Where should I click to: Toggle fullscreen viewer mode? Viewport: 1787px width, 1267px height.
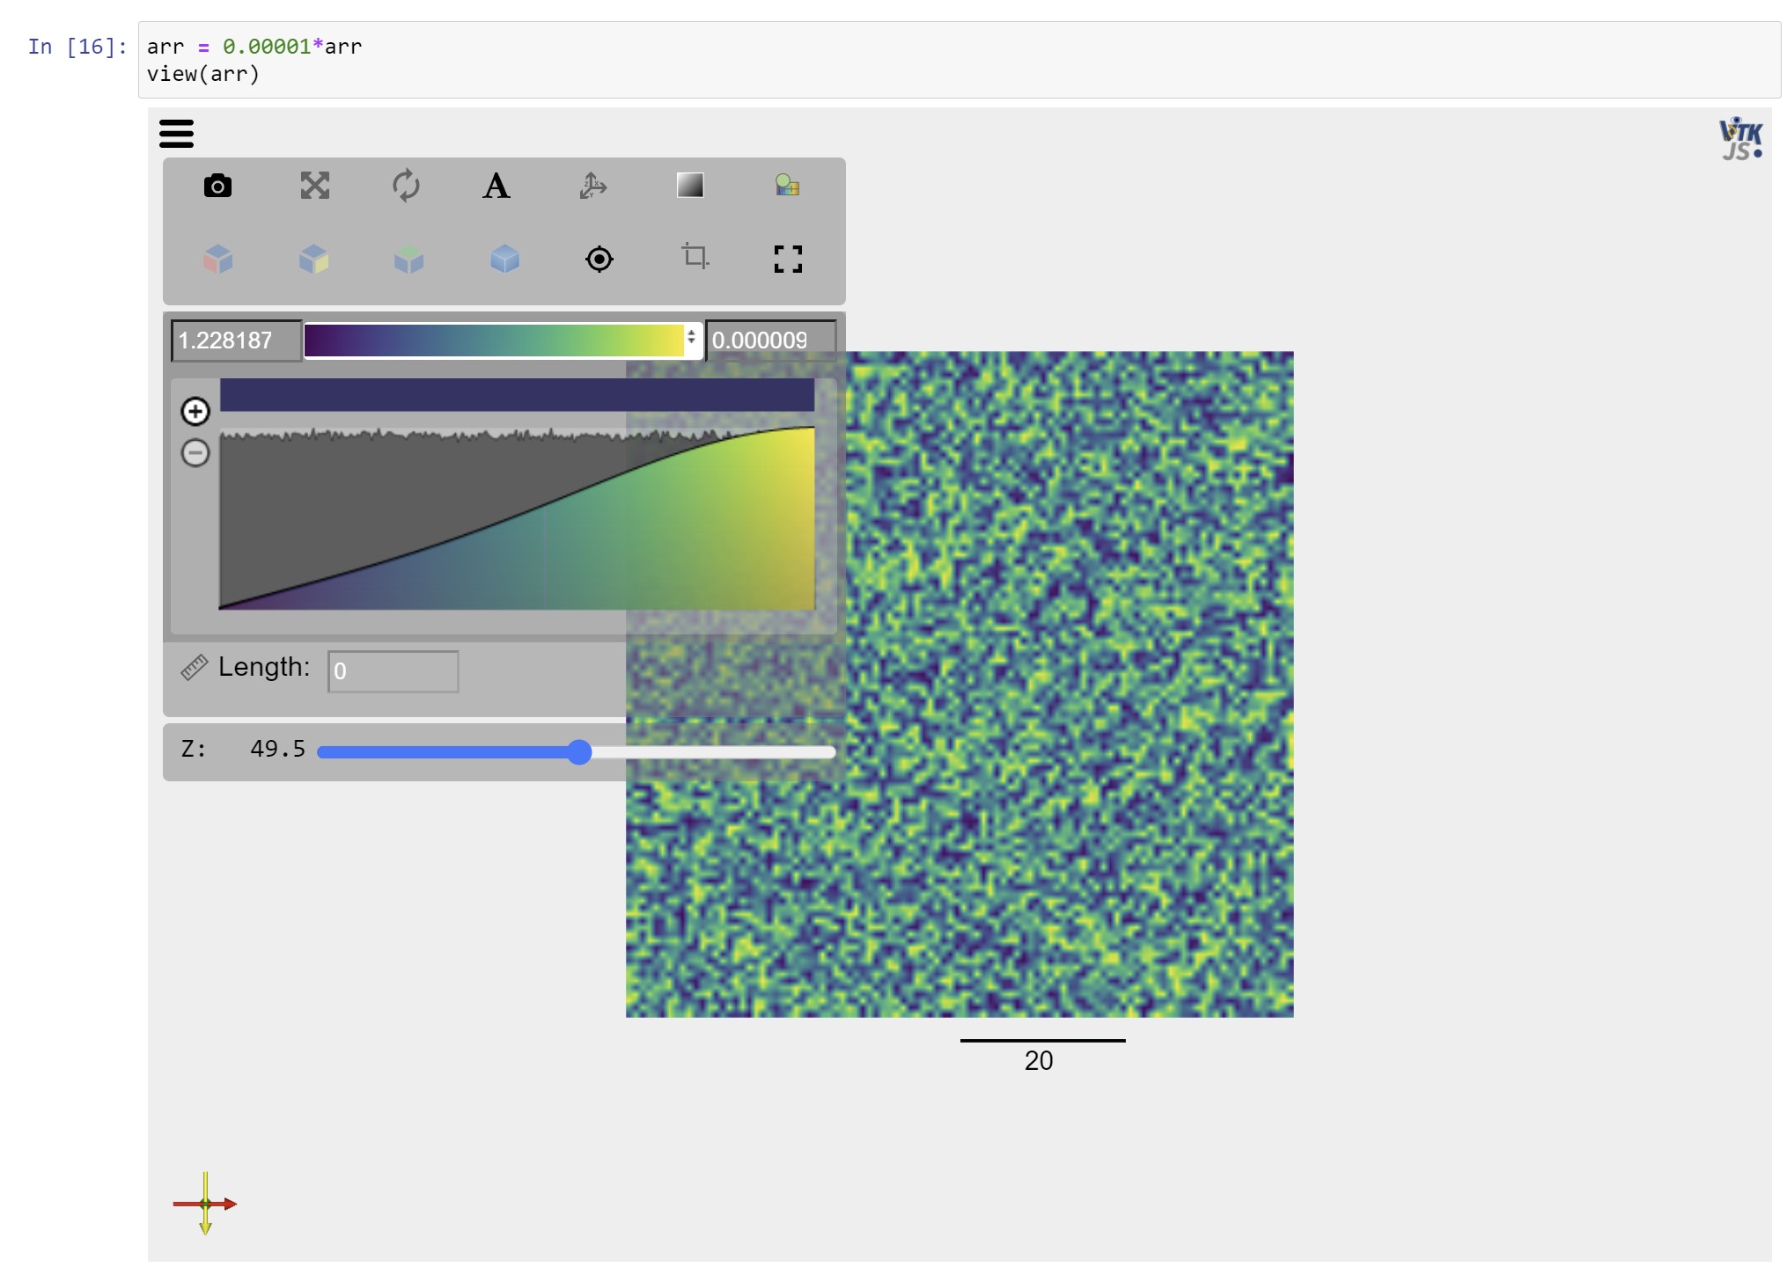point(787,259)
